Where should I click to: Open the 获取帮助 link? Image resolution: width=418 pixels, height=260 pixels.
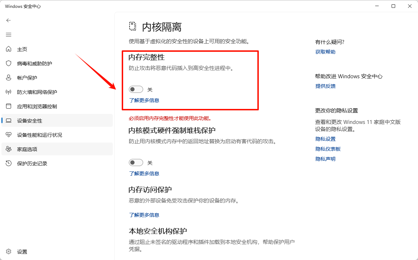325,52
